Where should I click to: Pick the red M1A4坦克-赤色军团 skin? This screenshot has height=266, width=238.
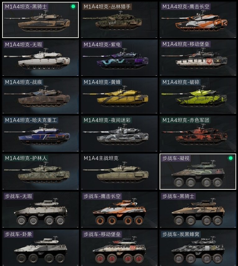pos(198,134)
